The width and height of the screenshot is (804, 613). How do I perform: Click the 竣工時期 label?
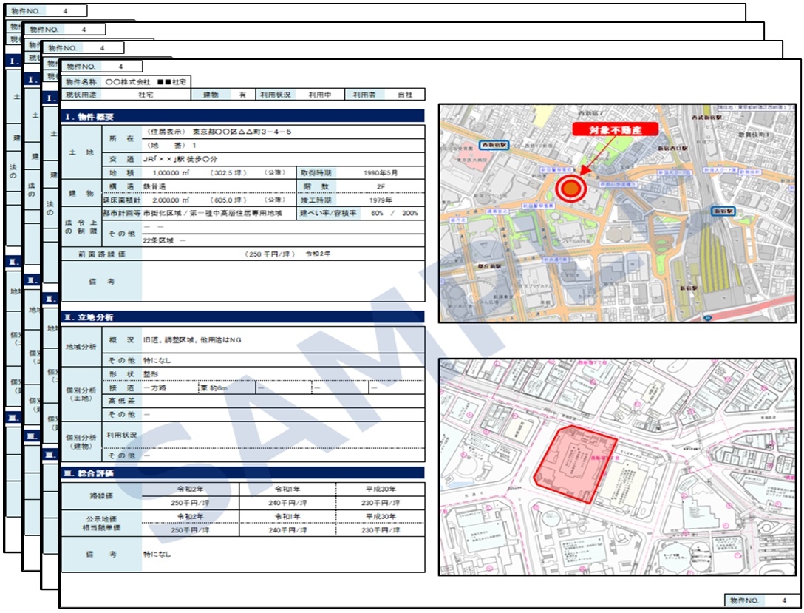pyautogui.click(x=316, y=200)
